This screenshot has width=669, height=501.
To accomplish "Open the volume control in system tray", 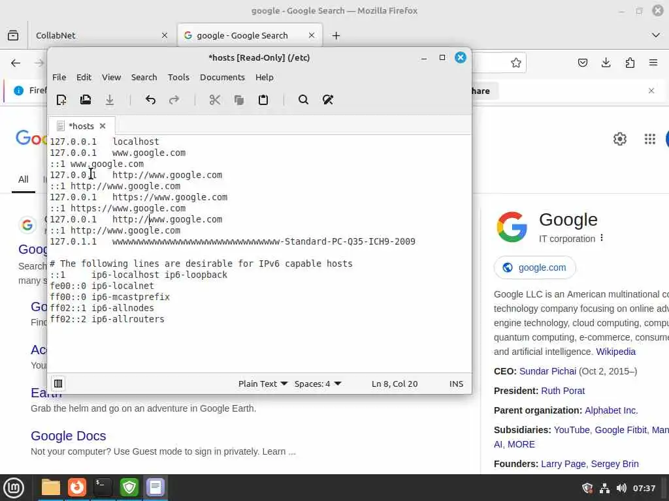I will click(x=621, y=488).
